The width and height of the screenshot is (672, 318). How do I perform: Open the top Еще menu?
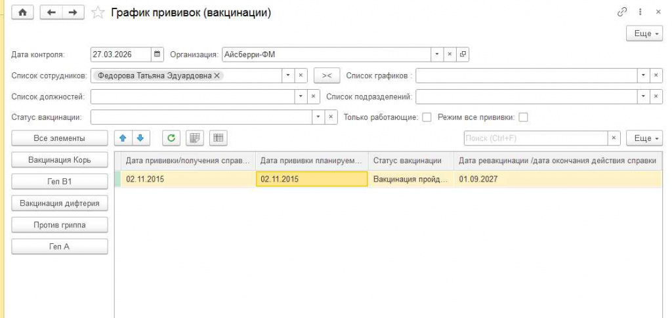pyautogui.click(x=644, y=33)
